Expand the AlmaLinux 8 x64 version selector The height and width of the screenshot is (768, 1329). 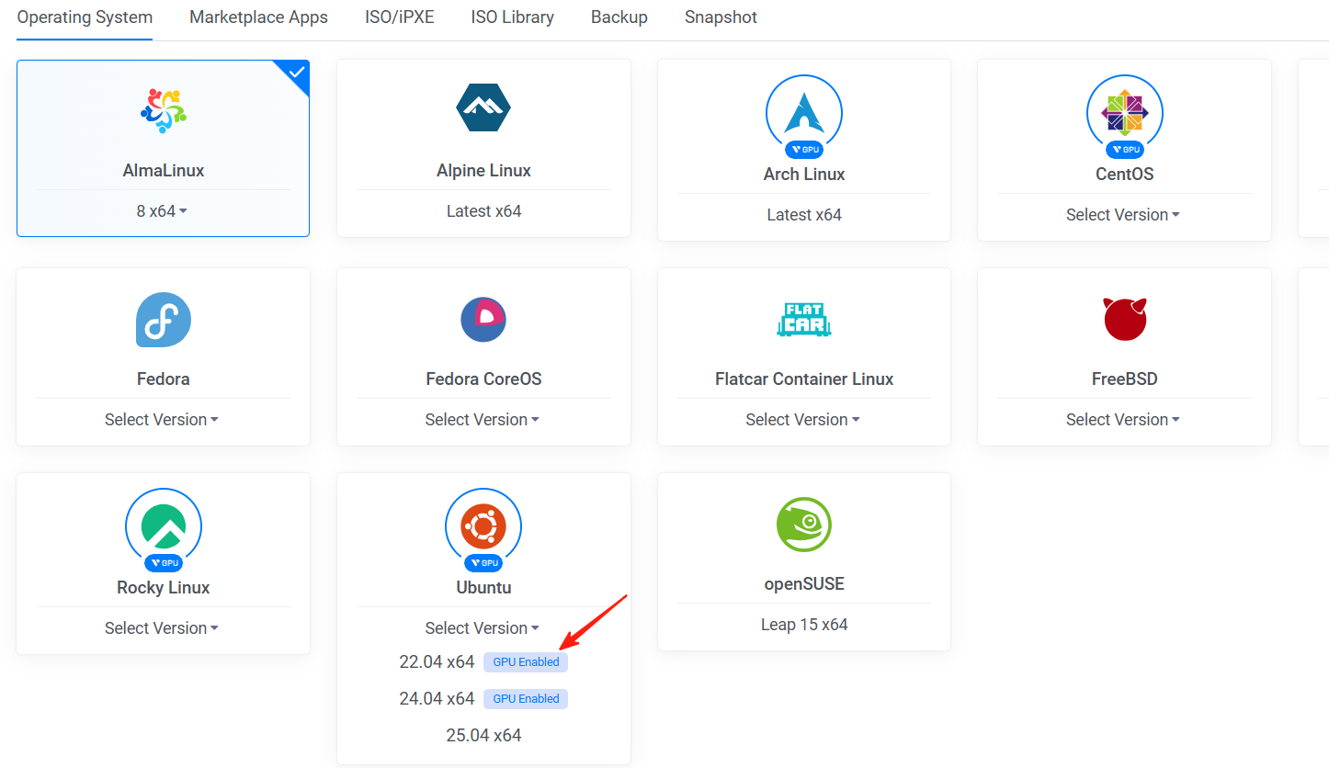click(162, 210)
